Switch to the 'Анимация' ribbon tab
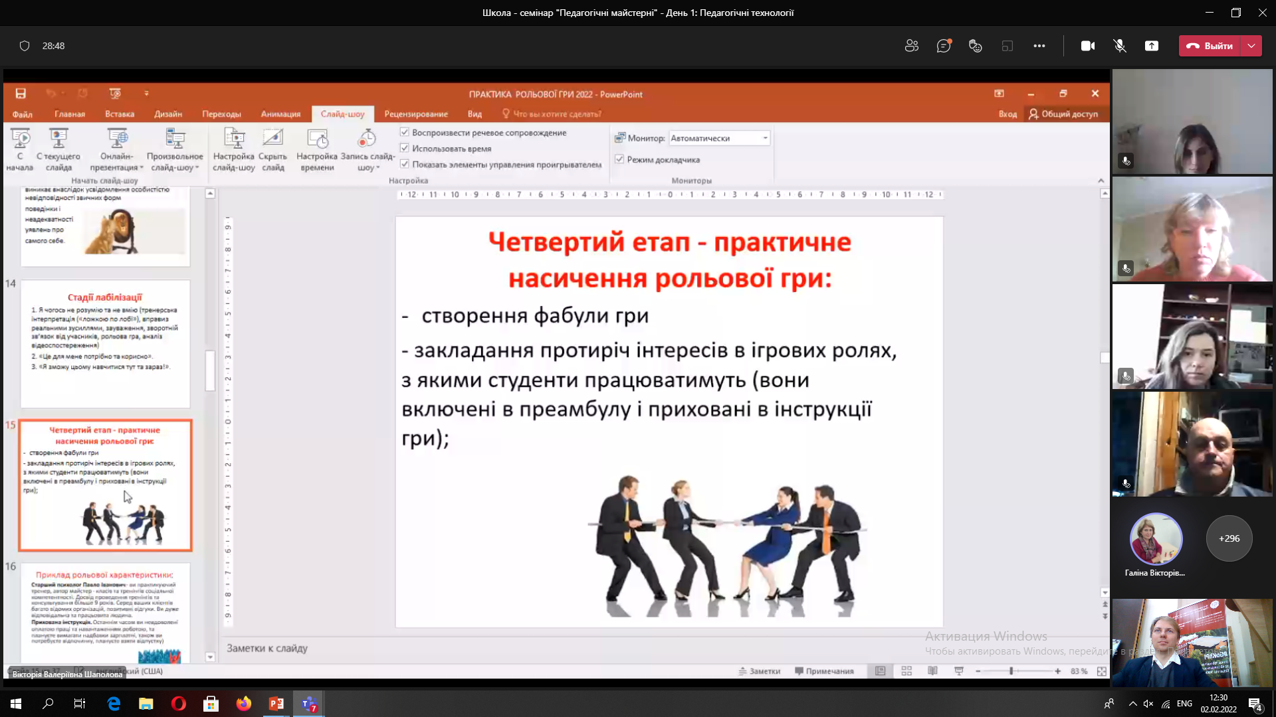 coord(280,114)
